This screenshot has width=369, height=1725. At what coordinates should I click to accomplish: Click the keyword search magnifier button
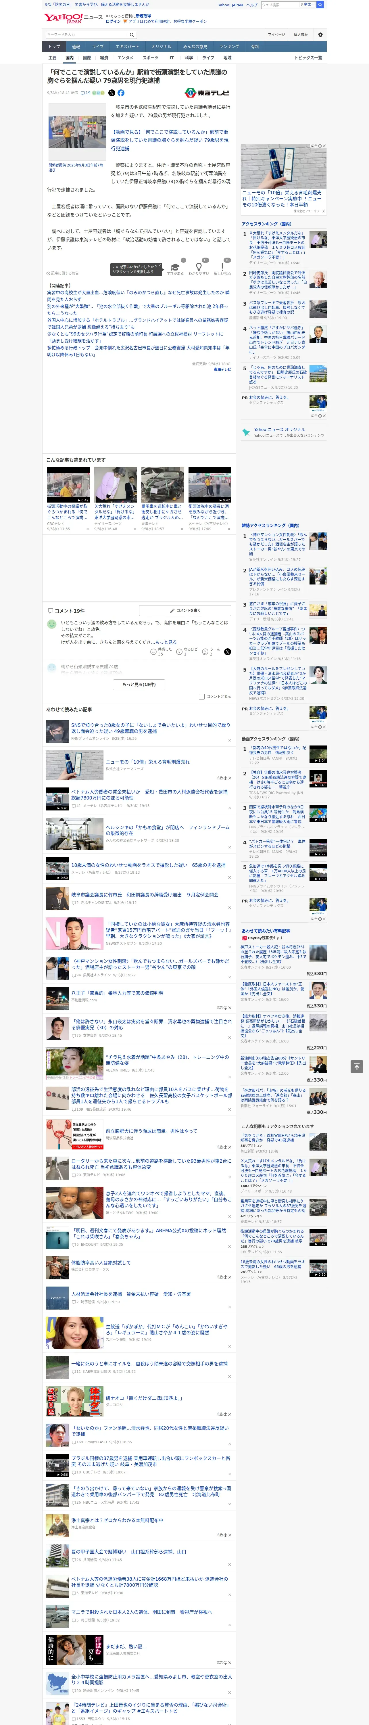click(132, 35)
